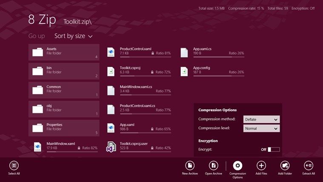Open Compression Options gear icon
Viewport: 323px width, 182px height.
coord(237,165)
